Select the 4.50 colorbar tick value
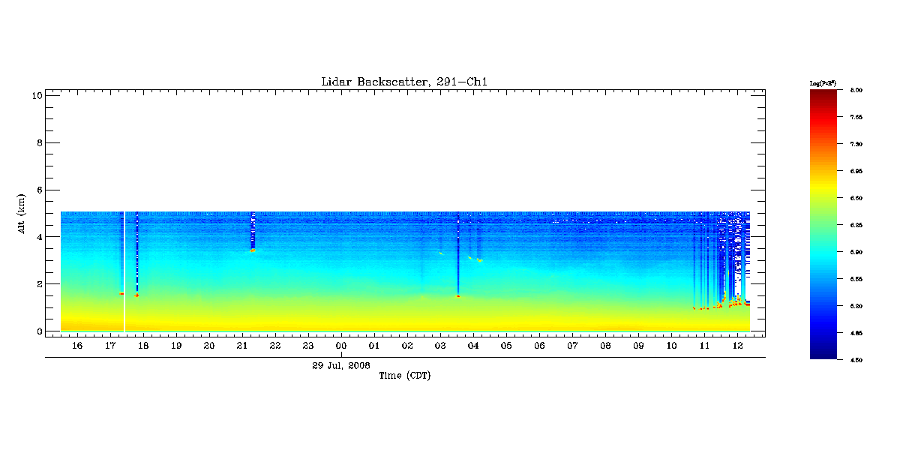 [x=856, y=360]
